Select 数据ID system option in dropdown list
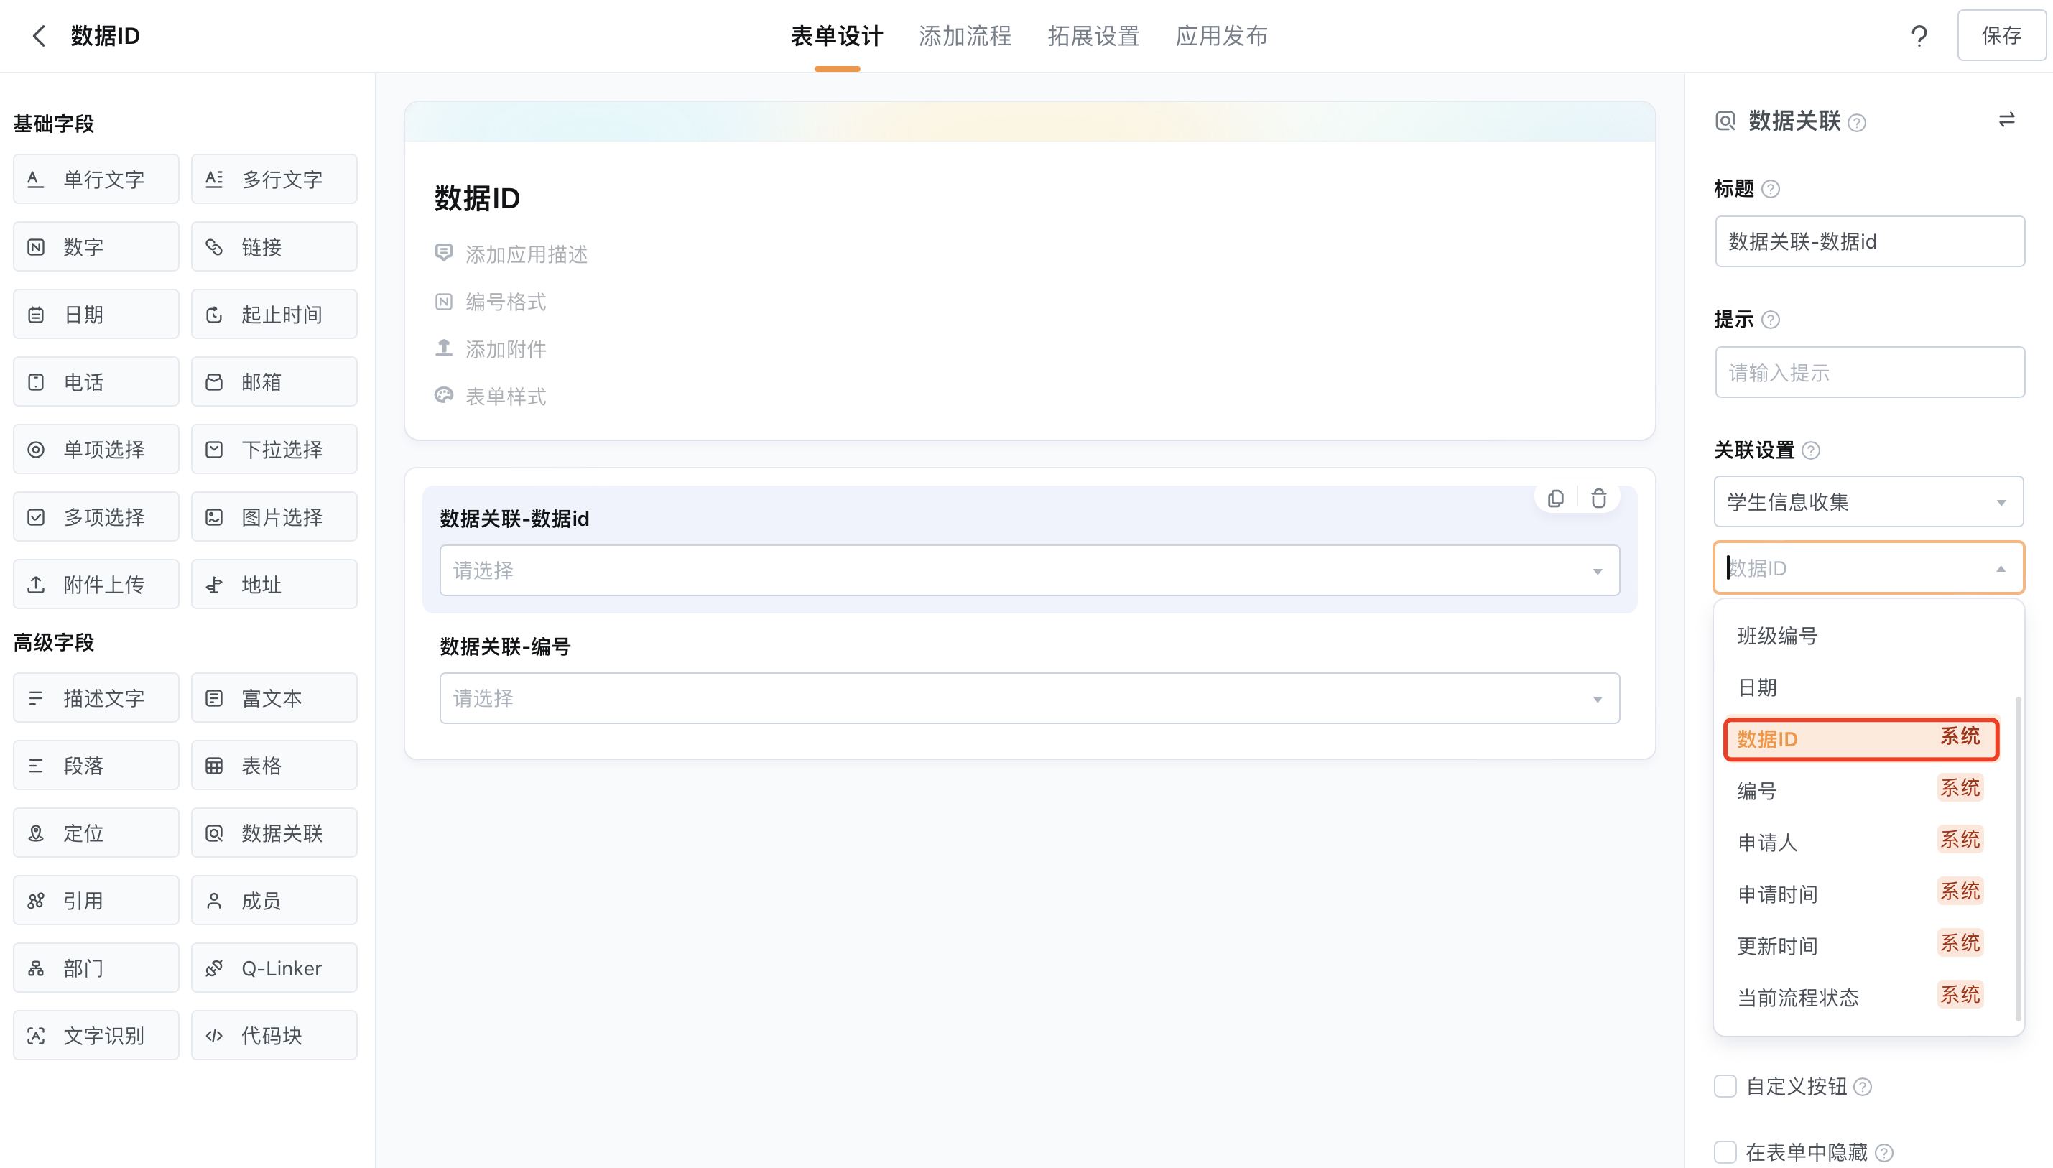2053x1168 pixels. [1860, 738]
